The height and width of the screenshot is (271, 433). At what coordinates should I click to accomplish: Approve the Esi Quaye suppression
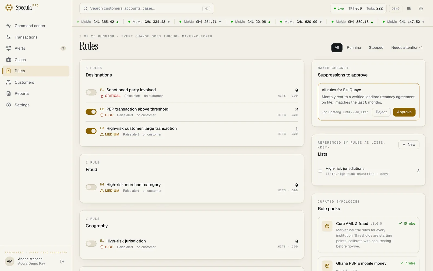pyautogui.click(x=404, y=112)
